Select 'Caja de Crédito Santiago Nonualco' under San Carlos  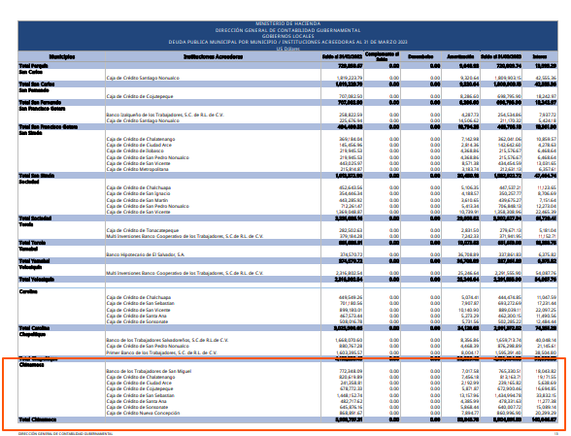point(143,78)
